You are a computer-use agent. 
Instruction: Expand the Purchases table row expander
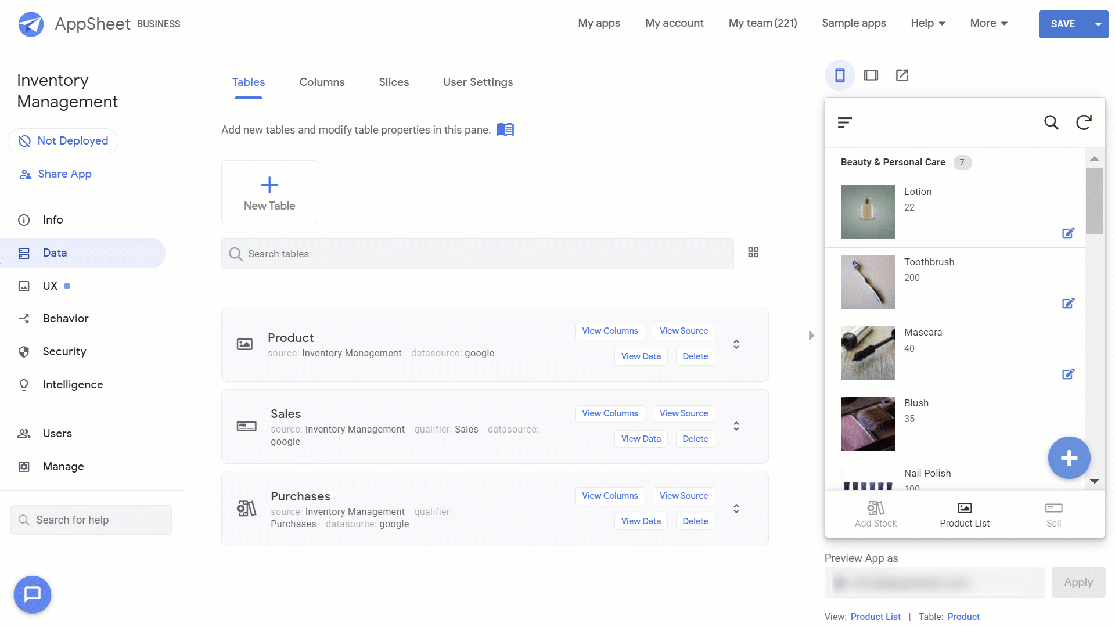(x=737, y=509)
